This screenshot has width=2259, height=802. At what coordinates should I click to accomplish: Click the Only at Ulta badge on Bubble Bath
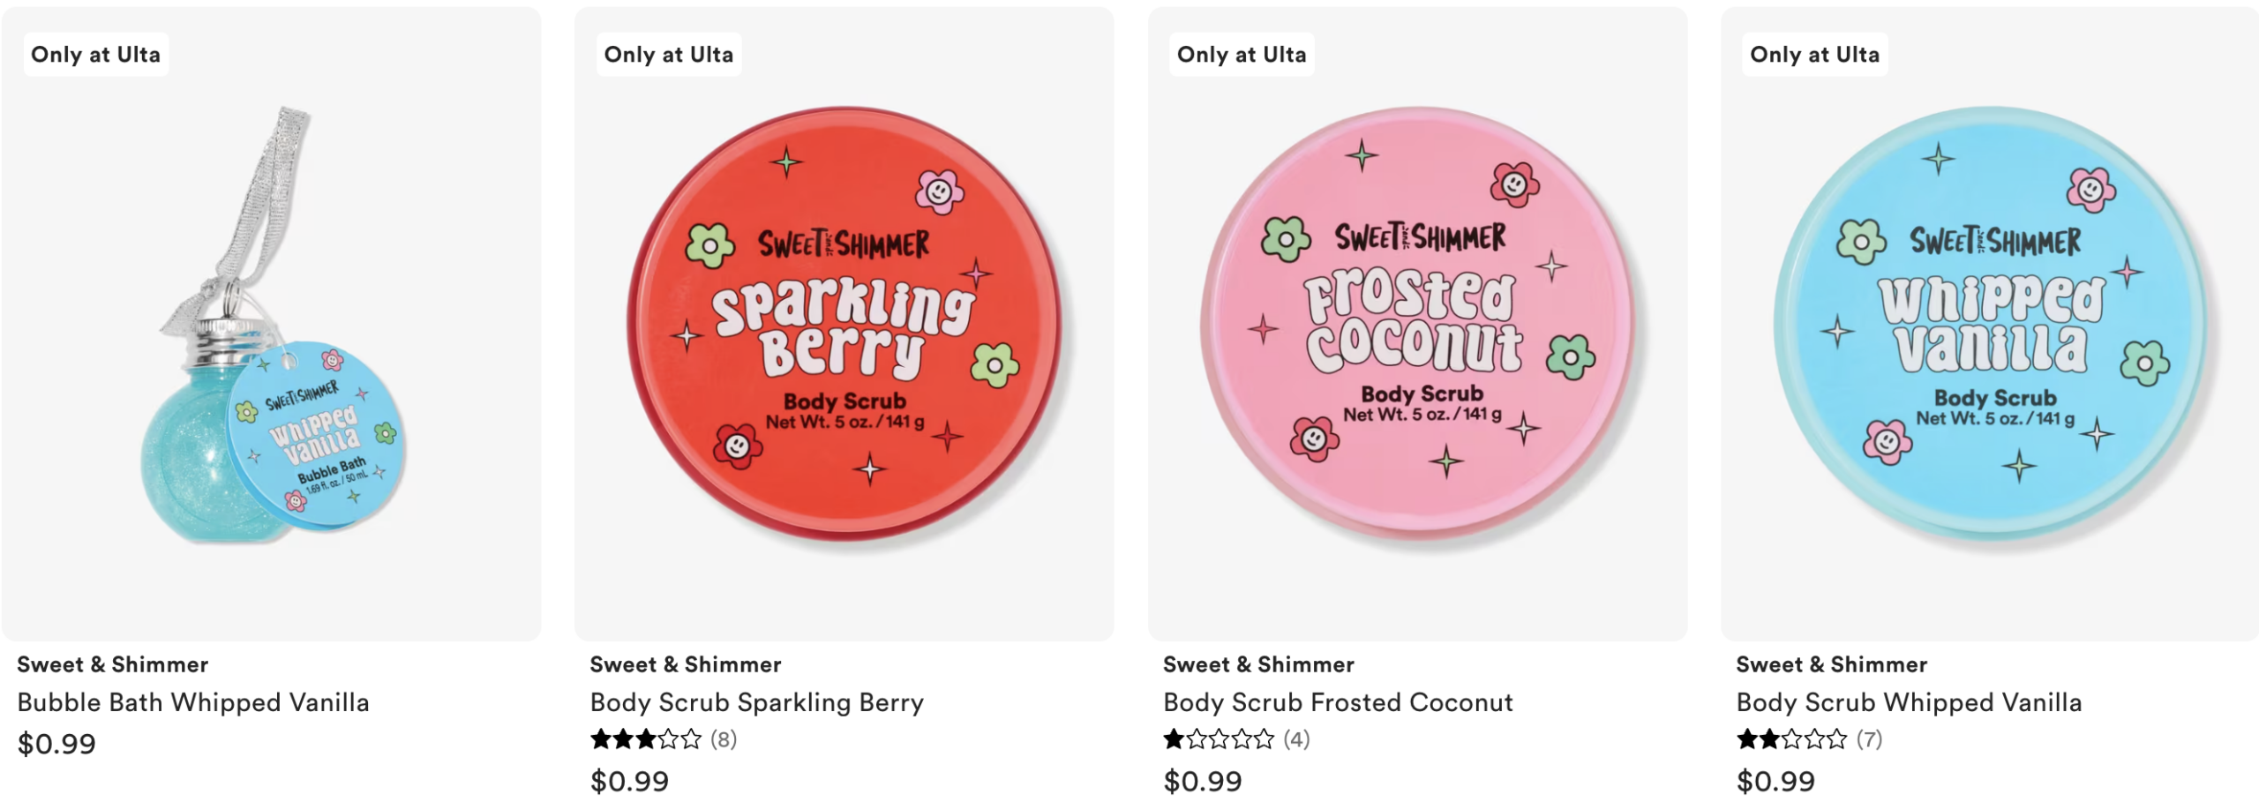coord(95,55)
